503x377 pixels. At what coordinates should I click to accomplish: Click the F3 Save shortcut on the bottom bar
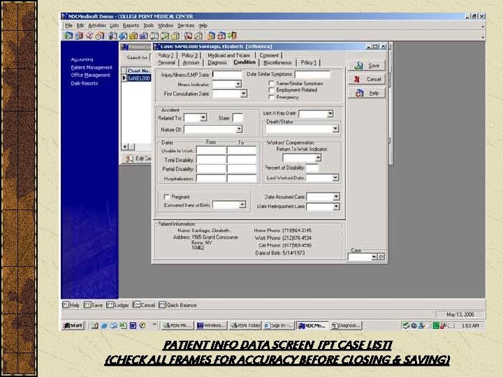pos(94,305)
